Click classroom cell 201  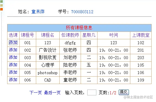(x=141, y=50)
